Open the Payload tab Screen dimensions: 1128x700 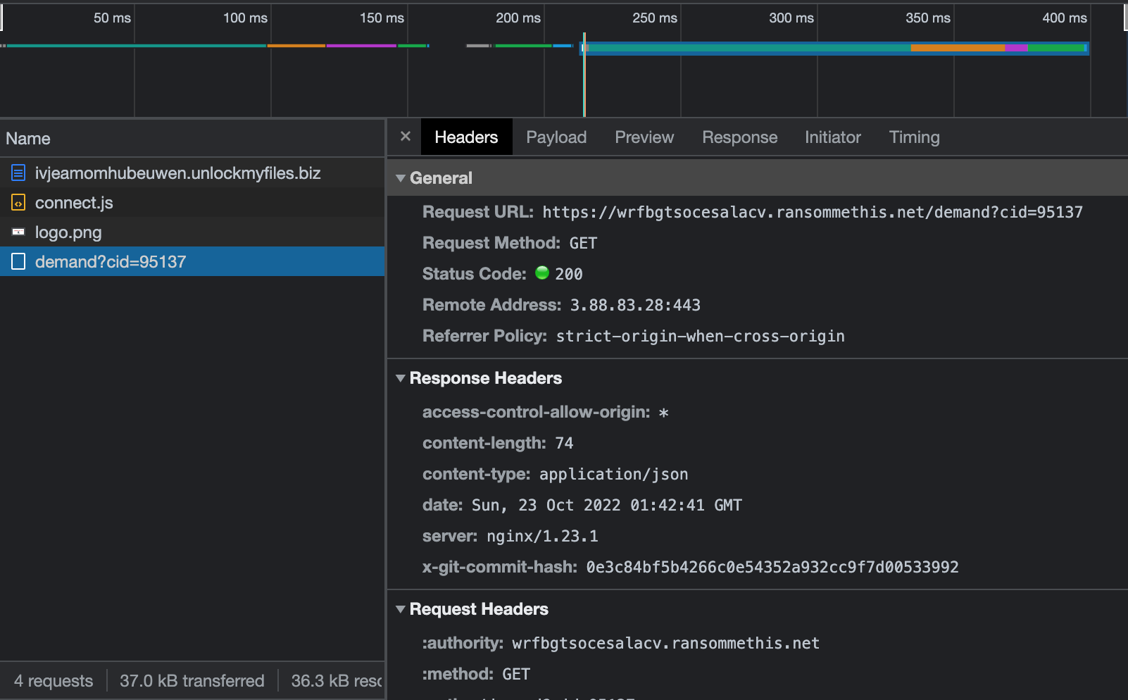click(556, 137)
